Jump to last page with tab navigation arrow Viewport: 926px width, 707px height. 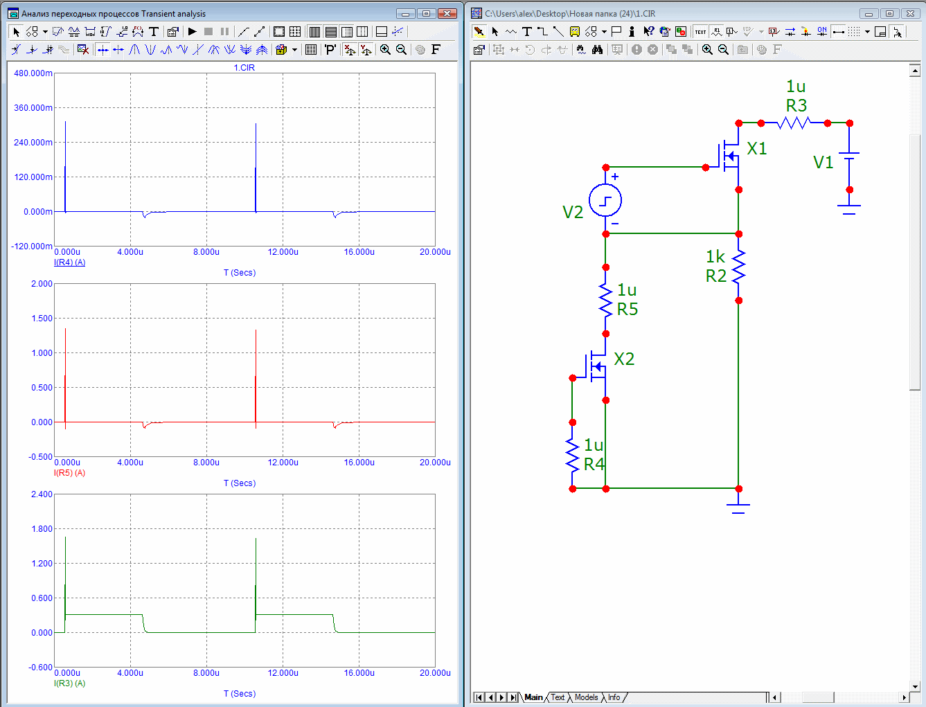tap(513, 697)
